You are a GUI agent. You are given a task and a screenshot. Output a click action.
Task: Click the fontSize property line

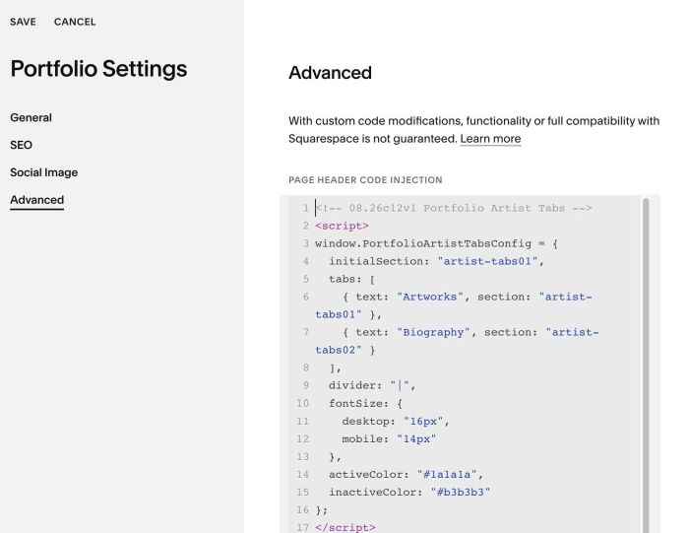click(365, 403)
